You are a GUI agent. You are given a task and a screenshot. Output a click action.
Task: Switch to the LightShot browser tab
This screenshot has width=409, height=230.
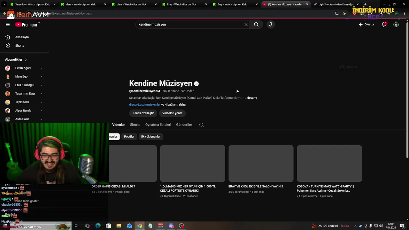[x=336, y=4]
